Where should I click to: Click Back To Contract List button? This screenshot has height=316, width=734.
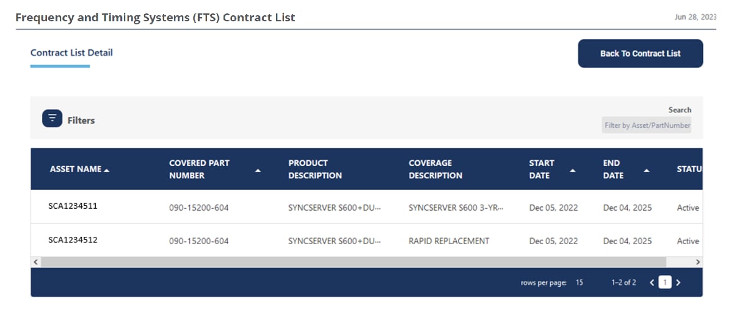[640, 54]
